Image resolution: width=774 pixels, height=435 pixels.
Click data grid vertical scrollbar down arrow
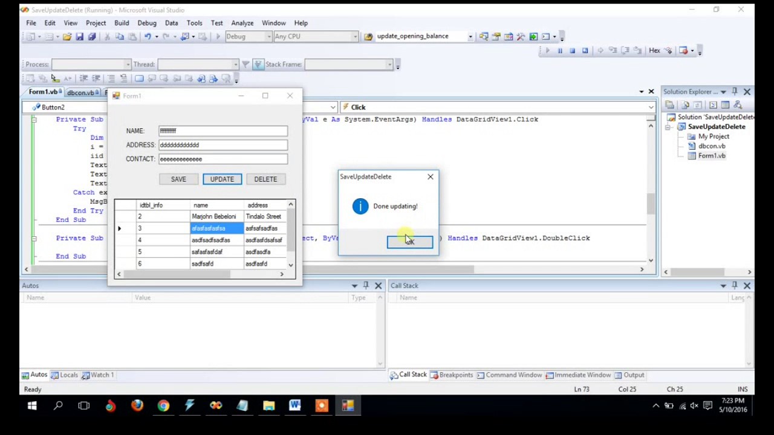(x=291, y=265)
